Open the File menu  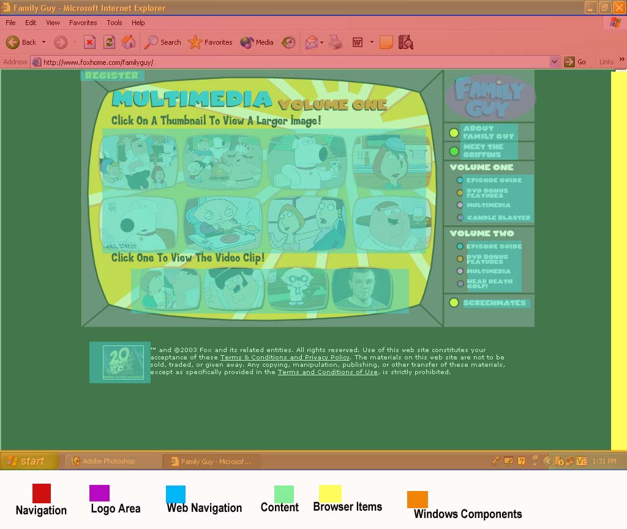tap(10, 23)
